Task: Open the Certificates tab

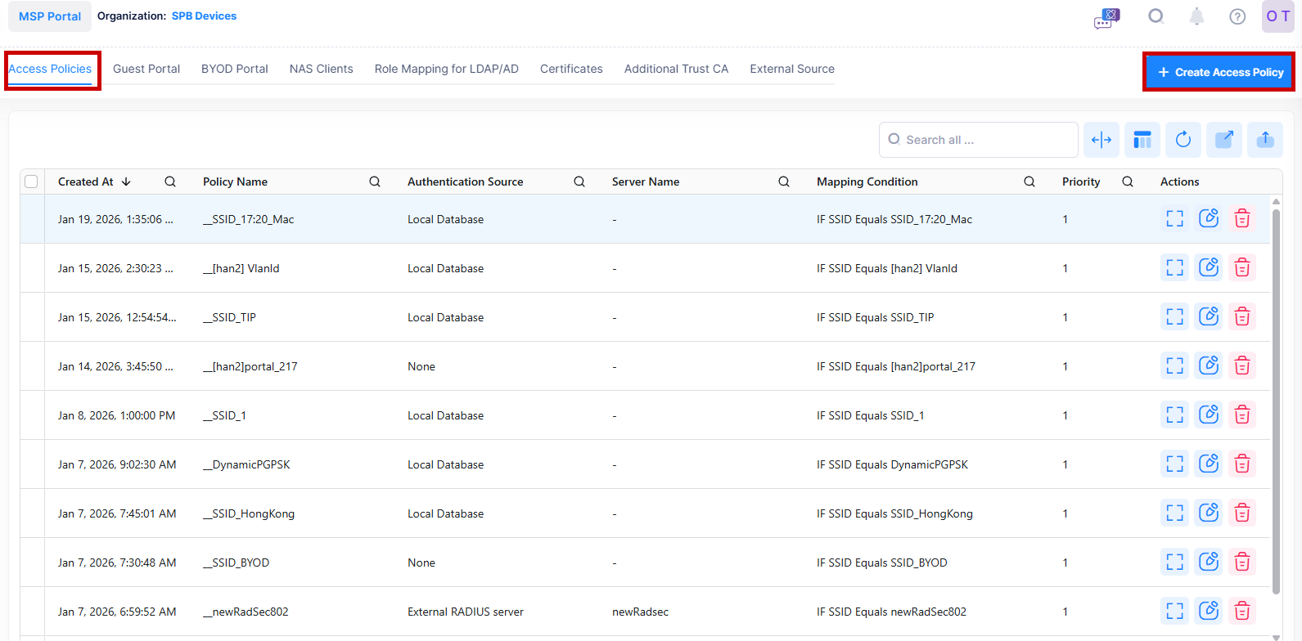Action: (571, 69)
